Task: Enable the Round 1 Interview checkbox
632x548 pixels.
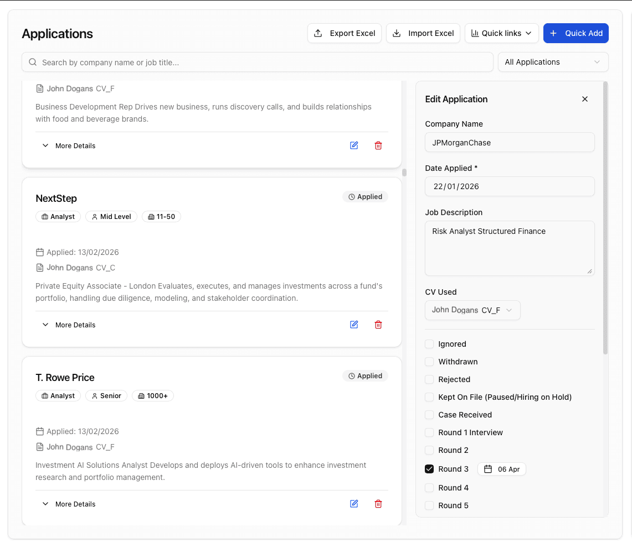Action: [x=429, y=432]
